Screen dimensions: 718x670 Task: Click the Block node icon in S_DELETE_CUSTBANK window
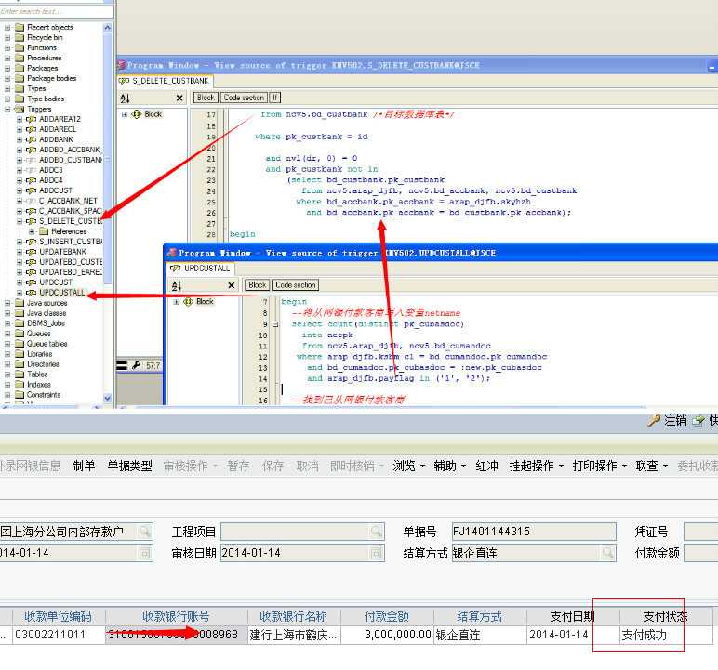click(137, 114)
